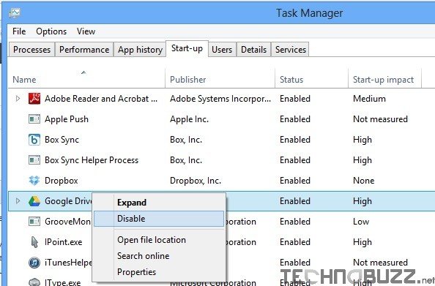Select the Box Sync Helper Process row

[x=221, y=160]
